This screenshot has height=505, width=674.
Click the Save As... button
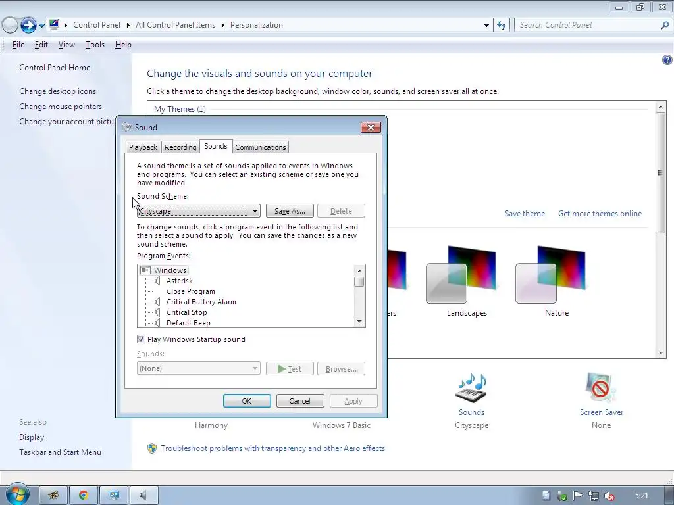(290, 211)
